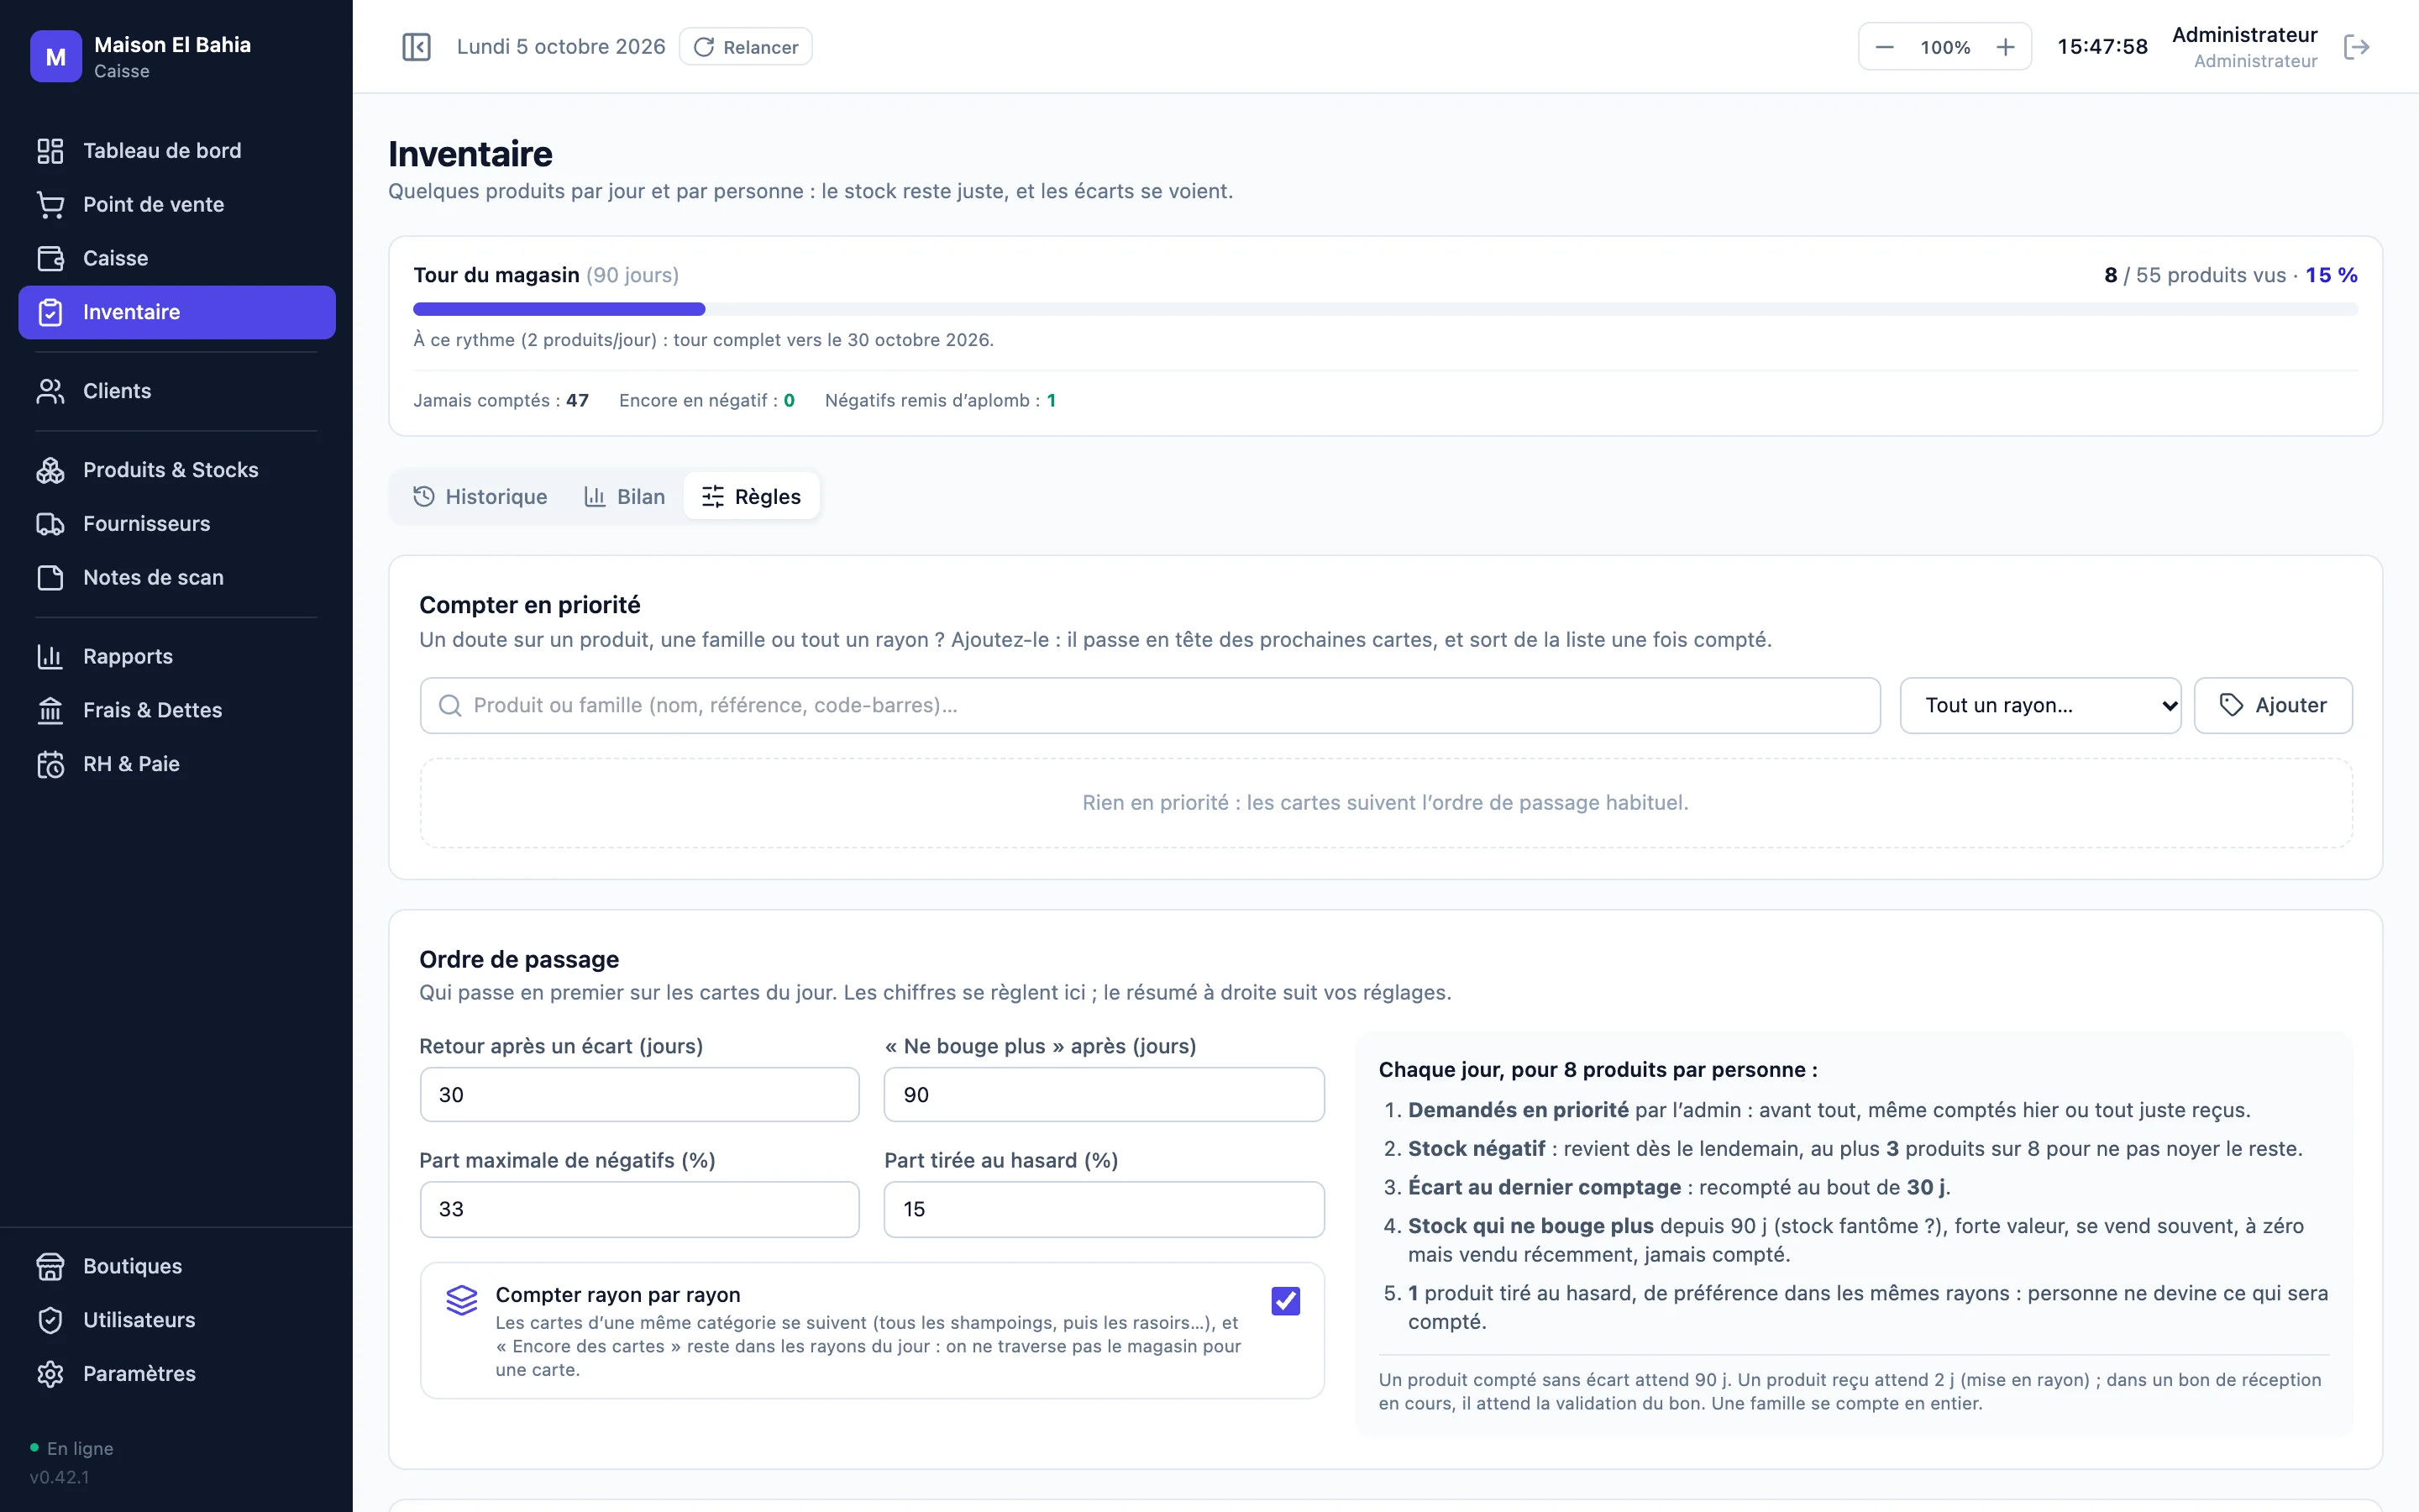Select the Règles tab
This screenshot has width=2419, height=1512.
pyautogui.click(x=752, y=497)
